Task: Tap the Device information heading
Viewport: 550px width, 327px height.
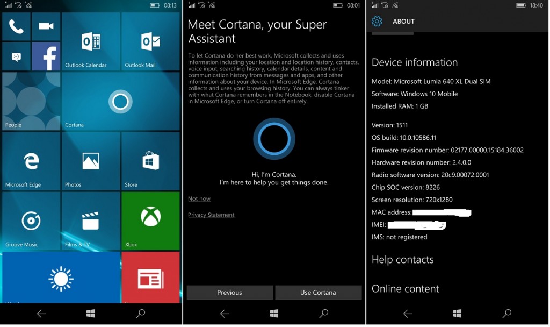Action: (x=415, y=62)
